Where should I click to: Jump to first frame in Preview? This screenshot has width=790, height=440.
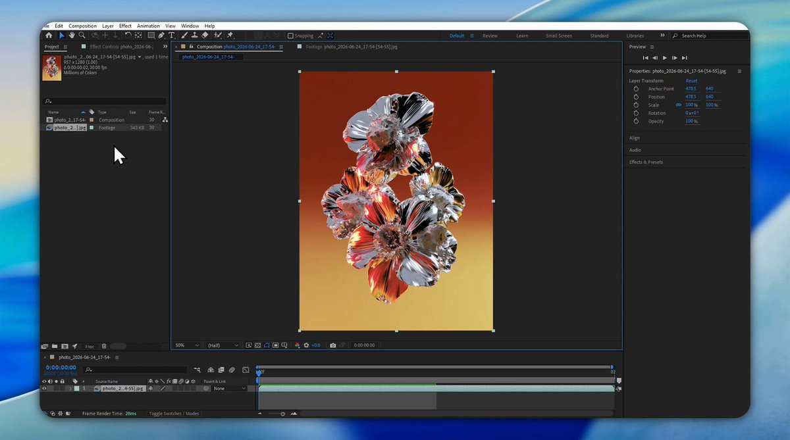pos(646,58)
